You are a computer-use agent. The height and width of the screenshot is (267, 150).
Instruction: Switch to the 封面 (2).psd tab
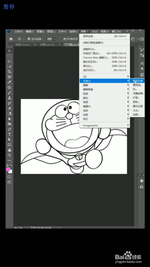24,45
